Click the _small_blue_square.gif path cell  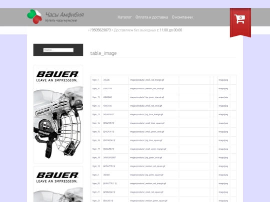tap(153, 123)
